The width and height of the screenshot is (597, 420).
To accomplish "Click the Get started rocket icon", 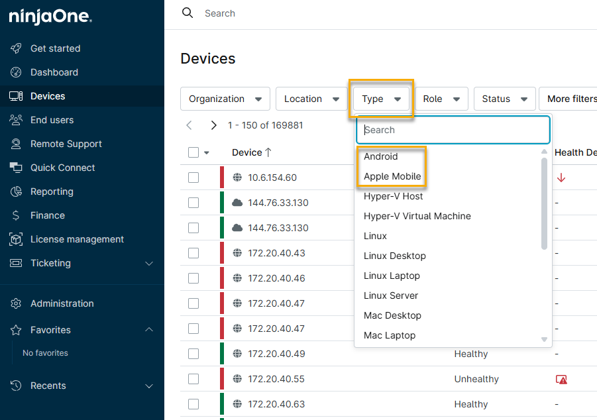I will 17,48.
